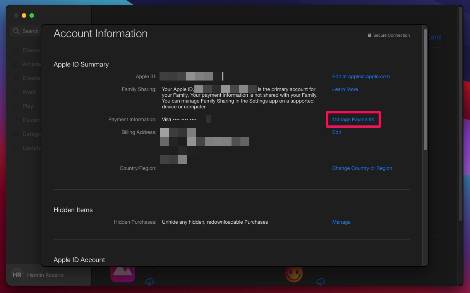Download the emoji app via cloud icon
The width and height of the screenshot is (470, 293).
click(x=321, y=282)
